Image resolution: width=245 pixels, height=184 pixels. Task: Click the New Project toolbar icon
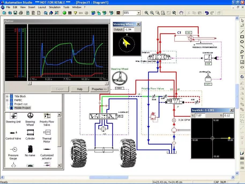(4, 13)
